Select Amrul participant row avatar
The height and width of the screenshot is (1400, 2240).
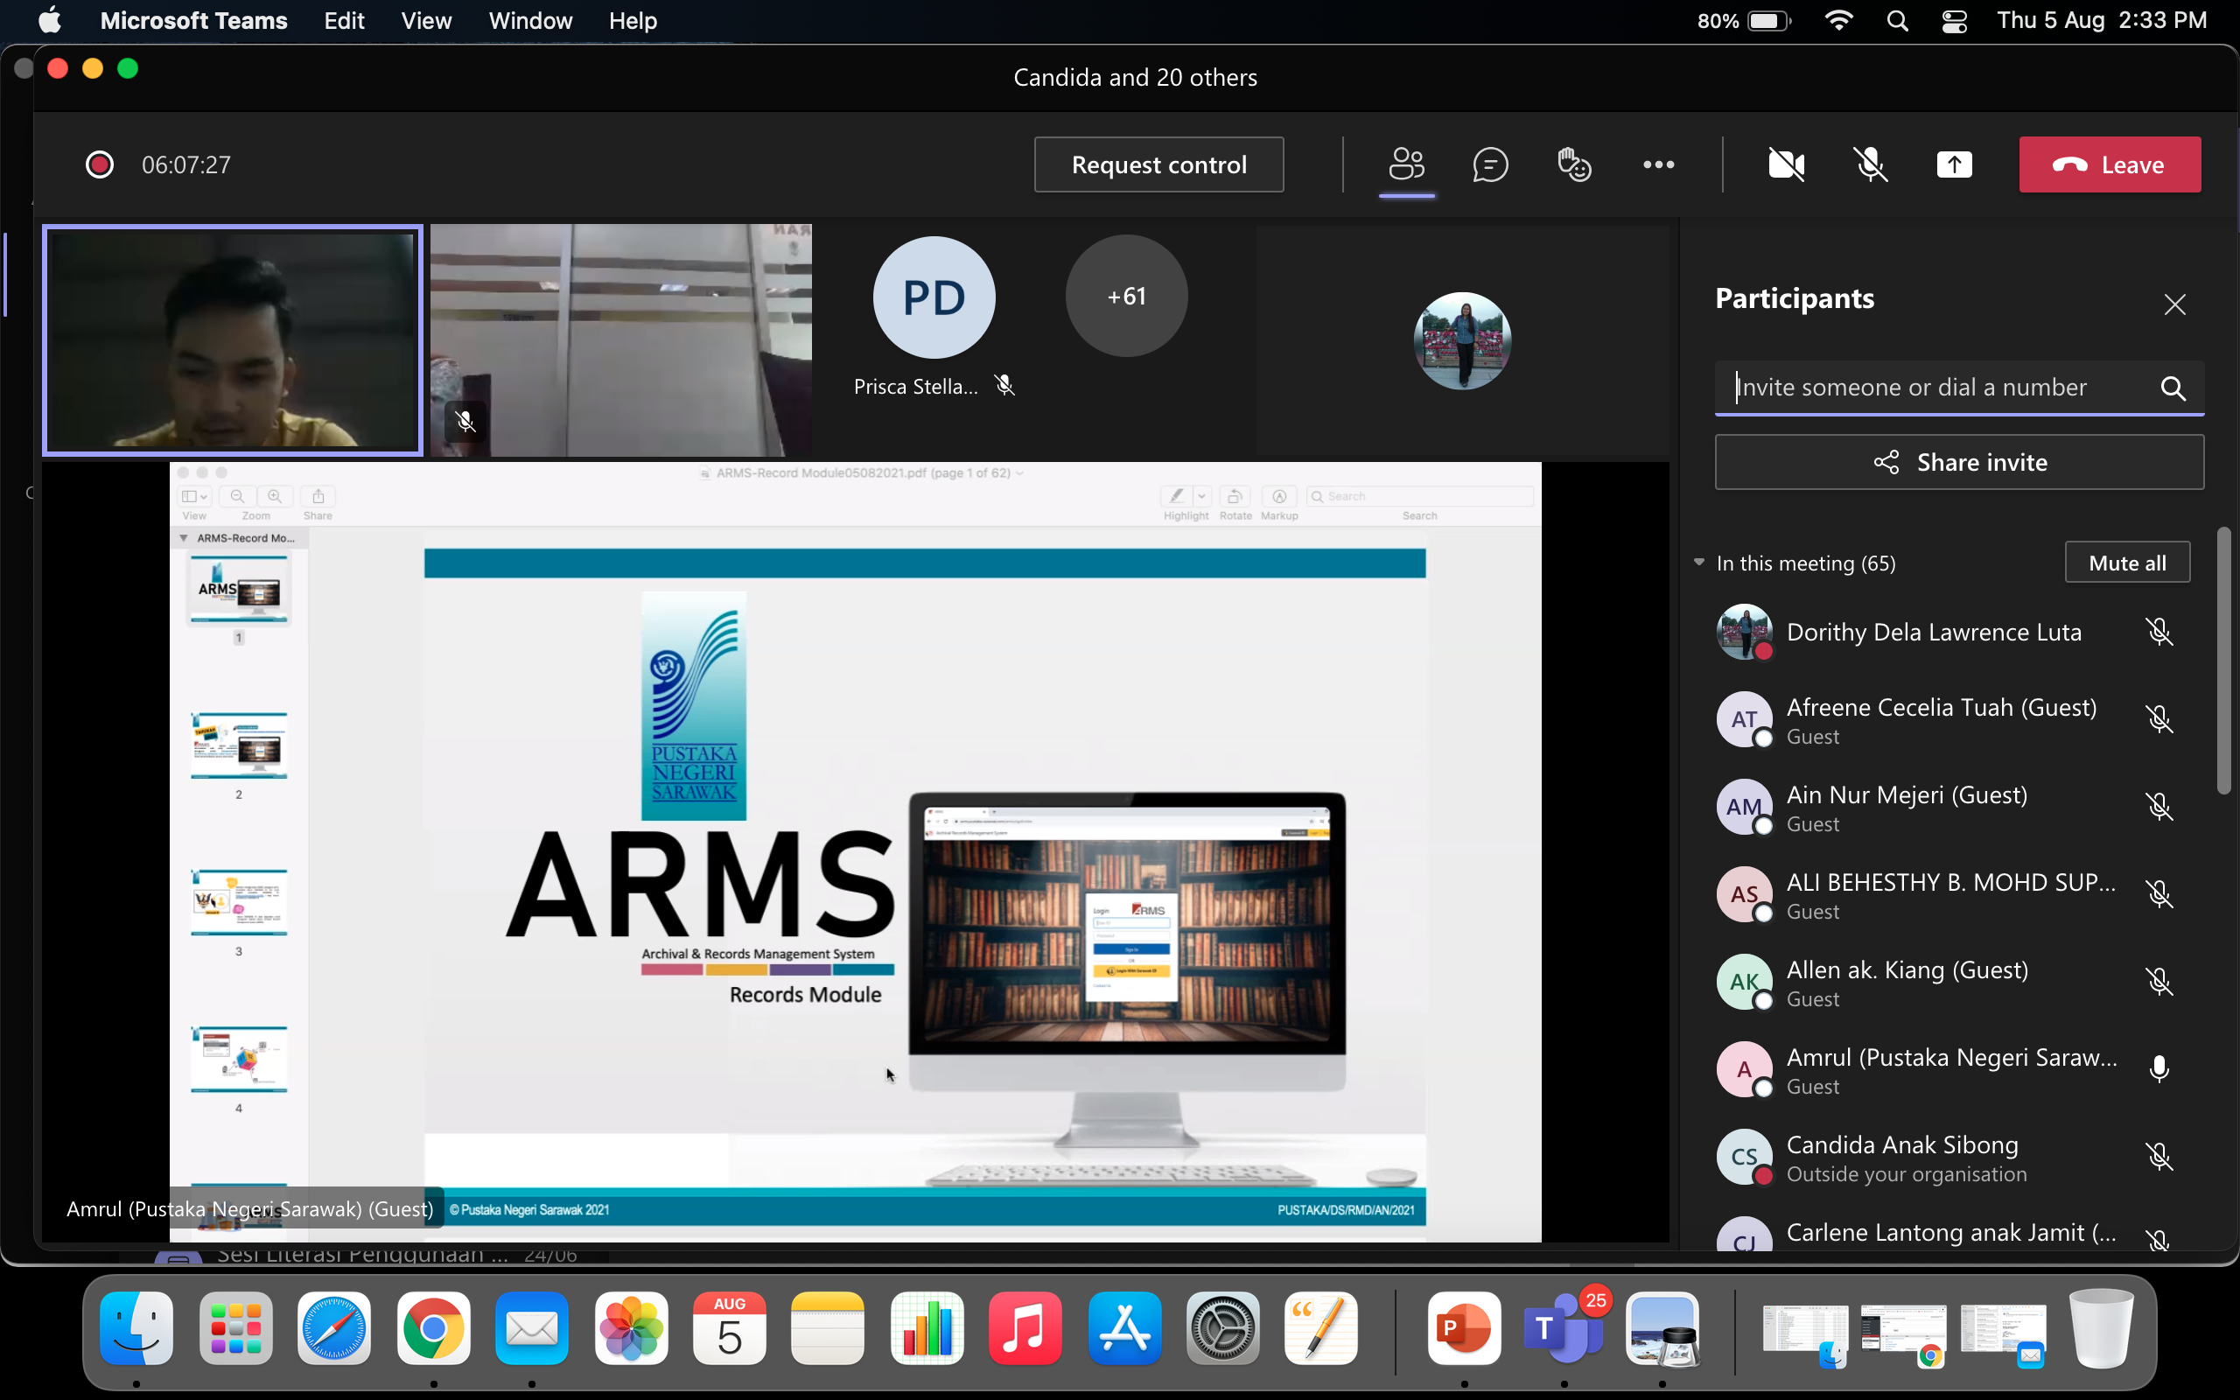coord(1744,1069)
